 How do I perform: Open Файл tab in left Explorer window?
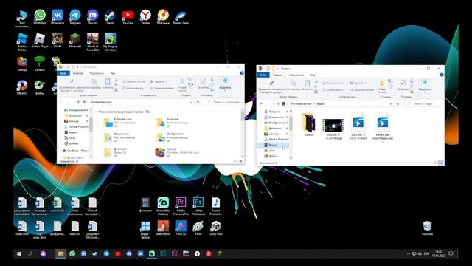coord(63,73)
